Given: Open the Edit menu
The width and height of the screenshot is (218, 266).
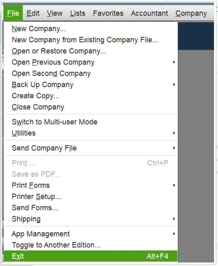Looking at the screenshot, I should point(33,13).
